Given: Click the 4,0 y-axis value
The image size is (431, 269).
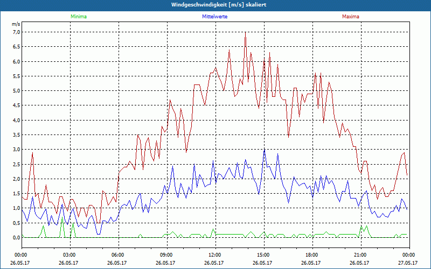Looking at the screenshot, I should (x=17, y=120).
